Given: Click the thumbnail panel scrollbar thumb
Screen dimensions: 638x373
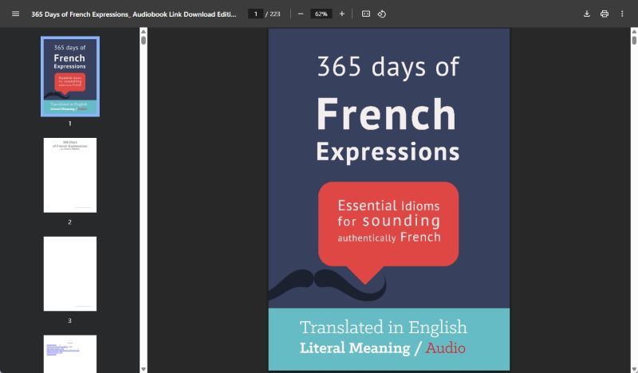Looking at the screenshot, I should (144, 41).
